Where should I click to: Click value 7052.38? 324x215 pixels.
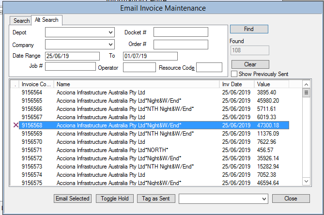pyautogui.click(x=266, y=175)
